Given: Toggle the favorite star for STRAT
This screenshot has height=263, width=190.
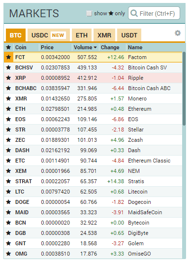Looking at the screenshot, I should (8, 181).
